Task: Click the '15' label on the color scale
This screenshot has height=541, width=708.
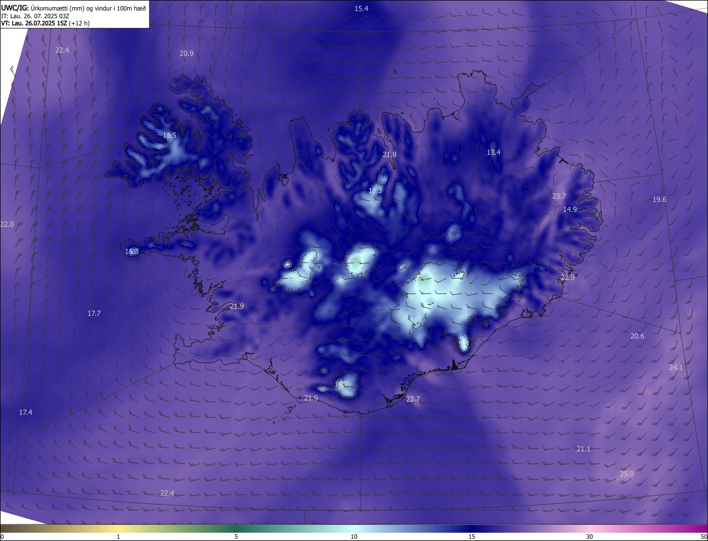Action: pyautogui.click(x=472, y=537)
